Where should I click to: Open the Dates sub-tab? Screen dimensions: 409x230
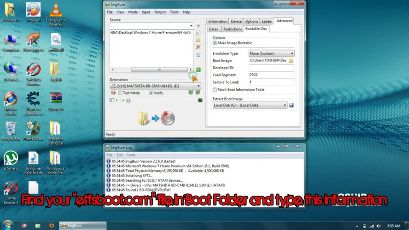click(214, 29)
